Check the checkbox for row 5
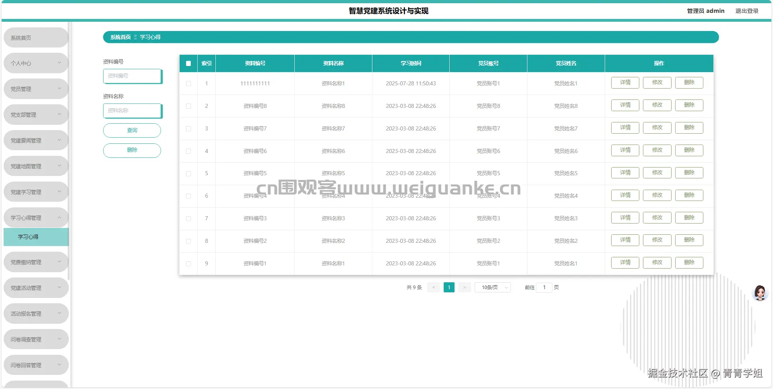Viewport: 773px width, 389px height. (x=188, y=174)
